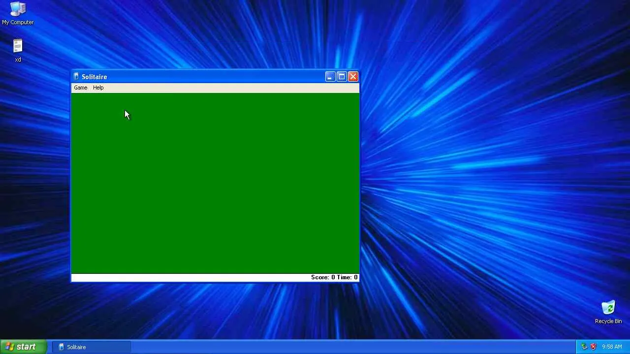Close the Solitaire window
This screenshot has width=630, height=354.
[x=353, y=77]
